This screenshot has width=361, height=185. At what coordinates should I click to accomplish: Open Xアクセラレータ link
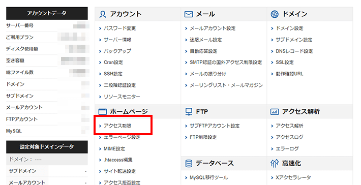click(x=293, y=178)
